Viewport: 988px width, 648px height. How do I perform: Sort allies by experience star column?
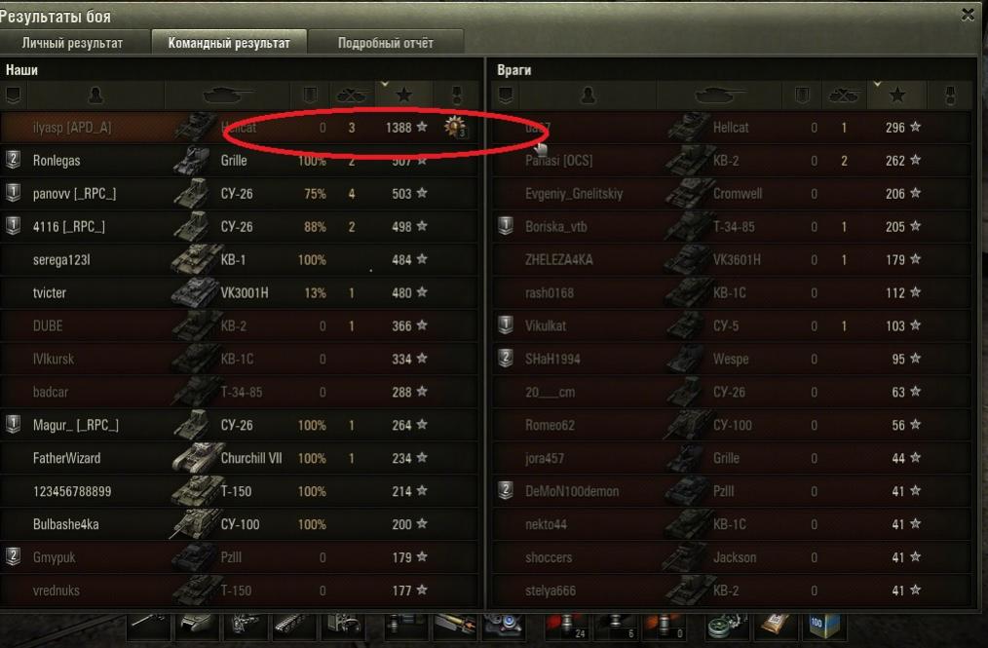pyautogui.click(x=404, y=95)
